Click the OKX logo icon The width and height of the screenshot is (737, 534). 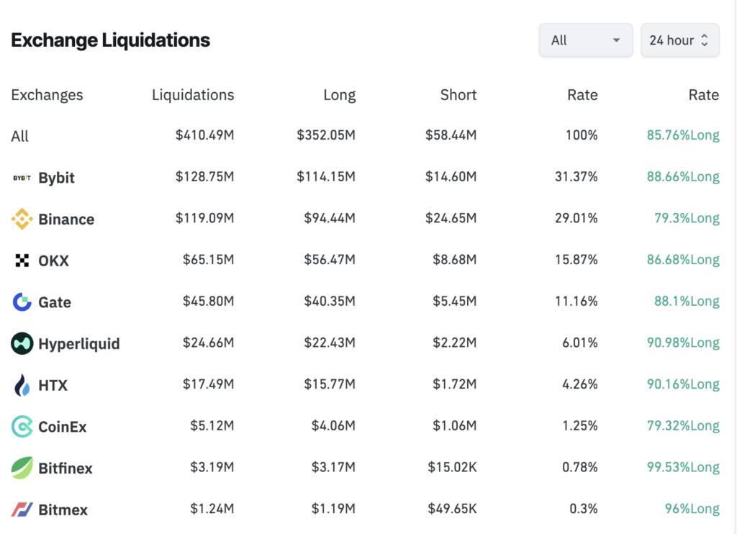click(x=22, y=261)
